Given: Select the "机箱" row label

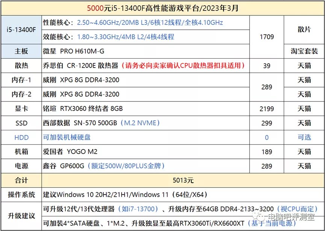Looking at the screenshot, I should [x=21, y=152].
